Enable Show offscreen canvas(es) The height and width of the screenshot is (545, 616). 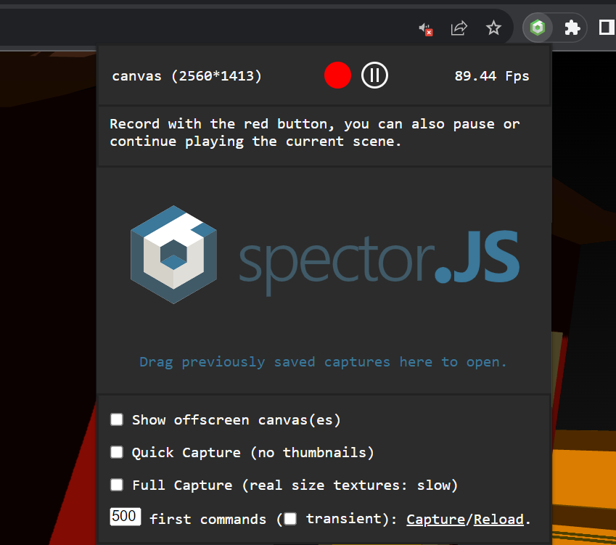117,419
